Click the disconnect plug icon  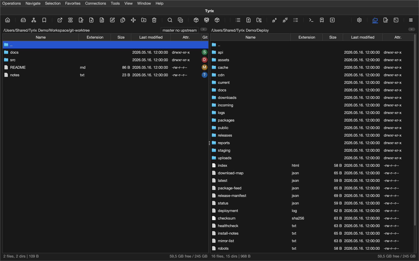click(285, 20)
